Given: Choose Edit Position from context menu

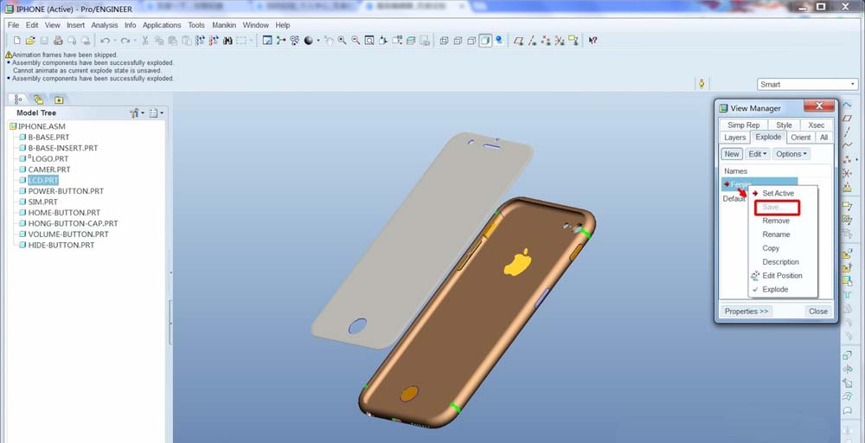Looking at the screenshot, I should (x=782, y=275).
